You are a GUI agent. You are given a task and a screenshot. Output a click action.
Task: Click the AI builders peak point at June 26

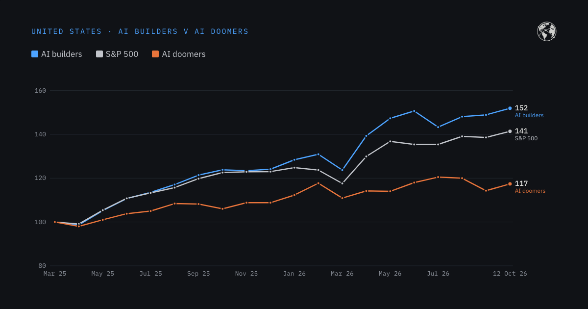pos(414,111)
